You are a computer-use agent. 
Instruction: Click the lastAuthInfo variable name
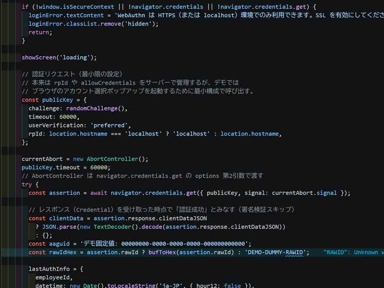(49, 269)
